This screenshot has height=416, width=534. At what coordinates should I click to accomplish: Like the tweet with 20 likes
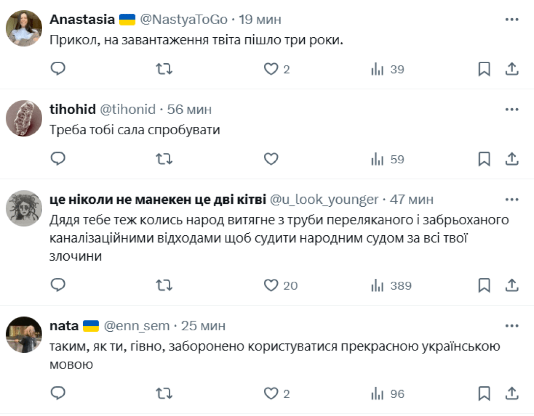coord(271,285)
